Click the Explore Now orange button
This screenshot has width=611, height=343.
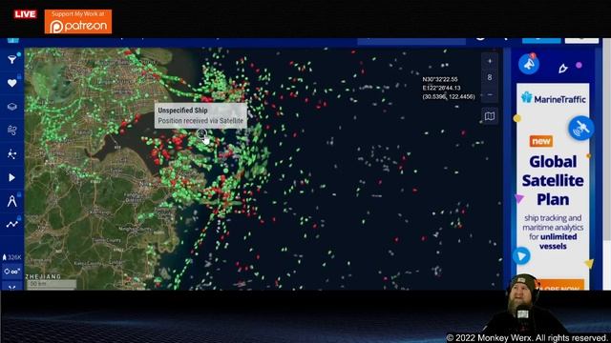point(560,286)
